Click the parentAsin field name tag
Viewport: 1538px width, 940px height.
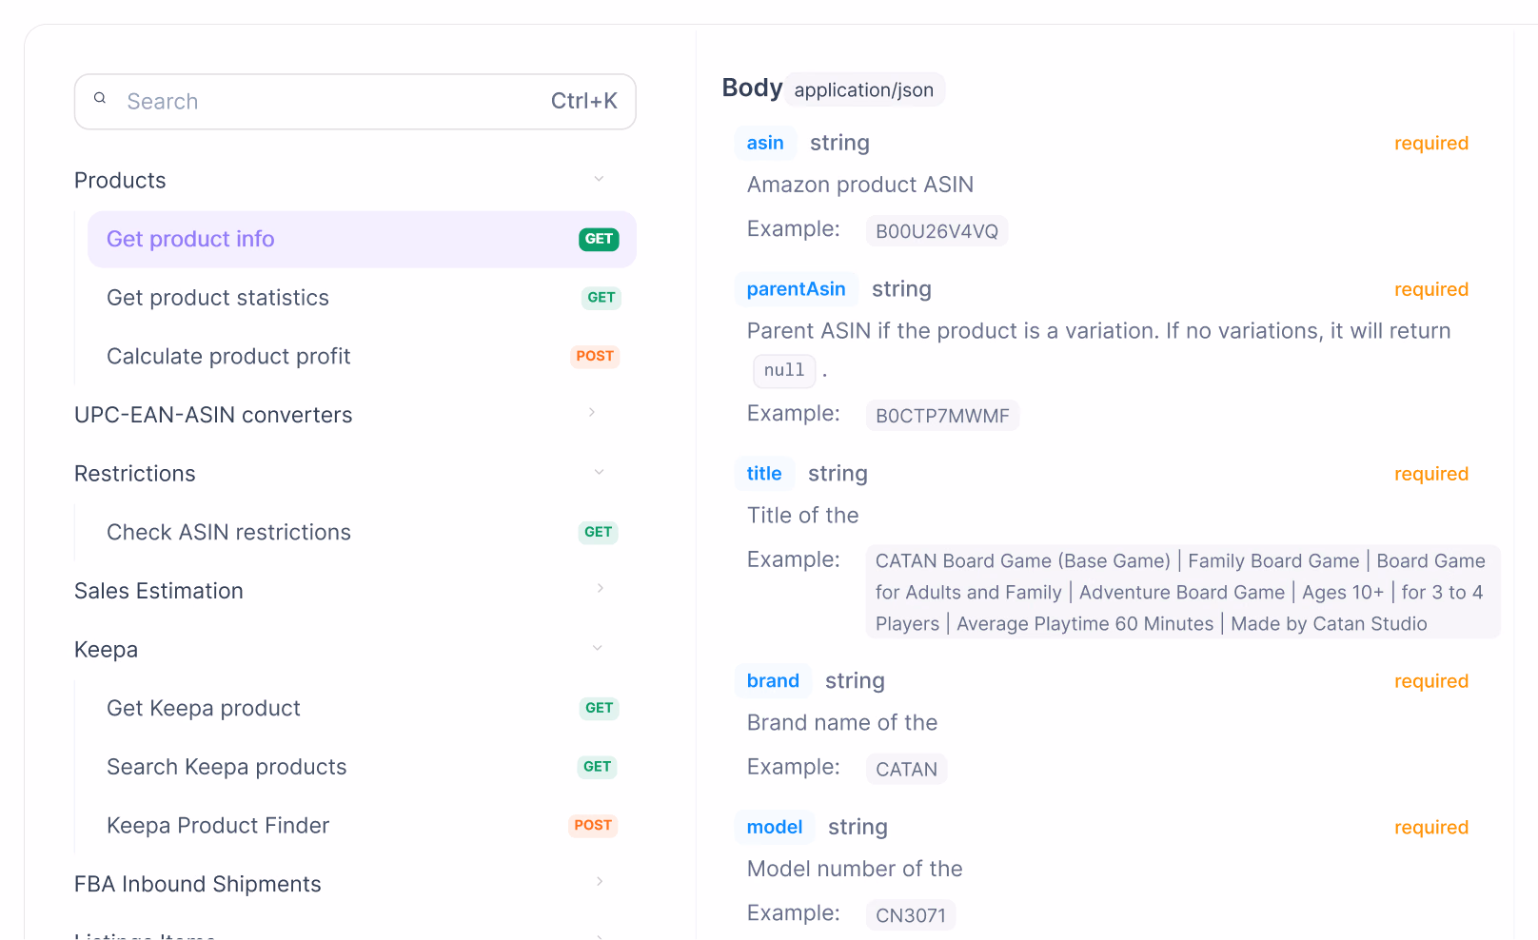point(796,289)
